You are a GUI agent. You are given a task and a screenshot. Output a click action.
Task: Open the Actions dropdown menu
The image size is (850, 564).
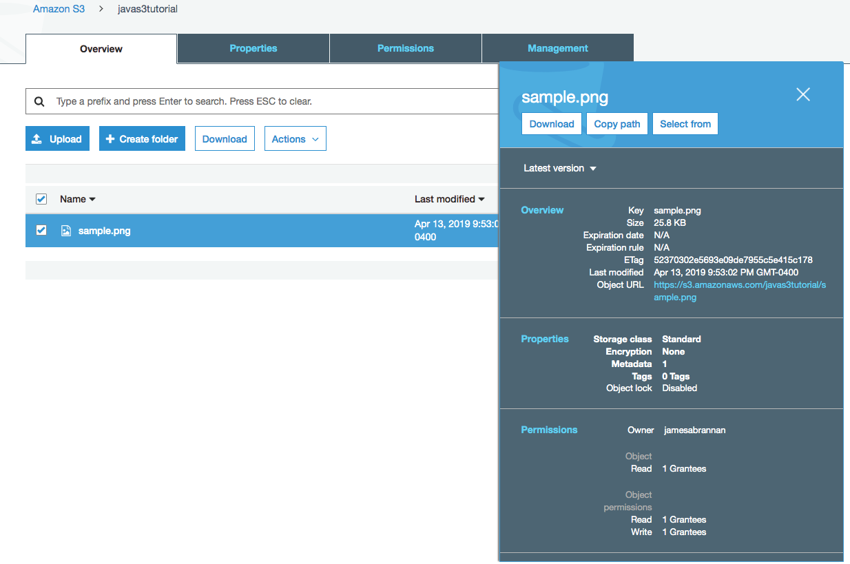295,139
